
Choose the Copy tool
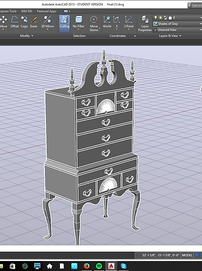pos(24,22)
